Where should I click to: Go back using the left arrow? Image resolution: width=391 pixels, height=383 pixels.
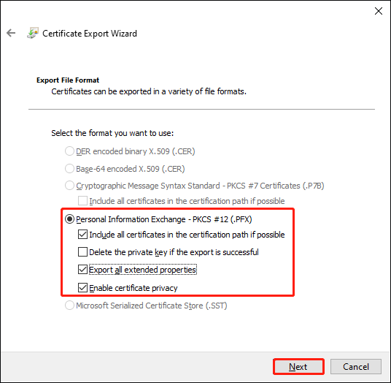pos(11,33)
